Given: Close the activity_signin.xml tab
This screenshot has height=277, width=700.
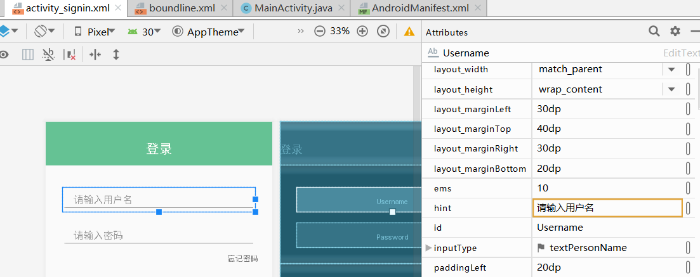Looking at the screenshot, I should (118, 8).
